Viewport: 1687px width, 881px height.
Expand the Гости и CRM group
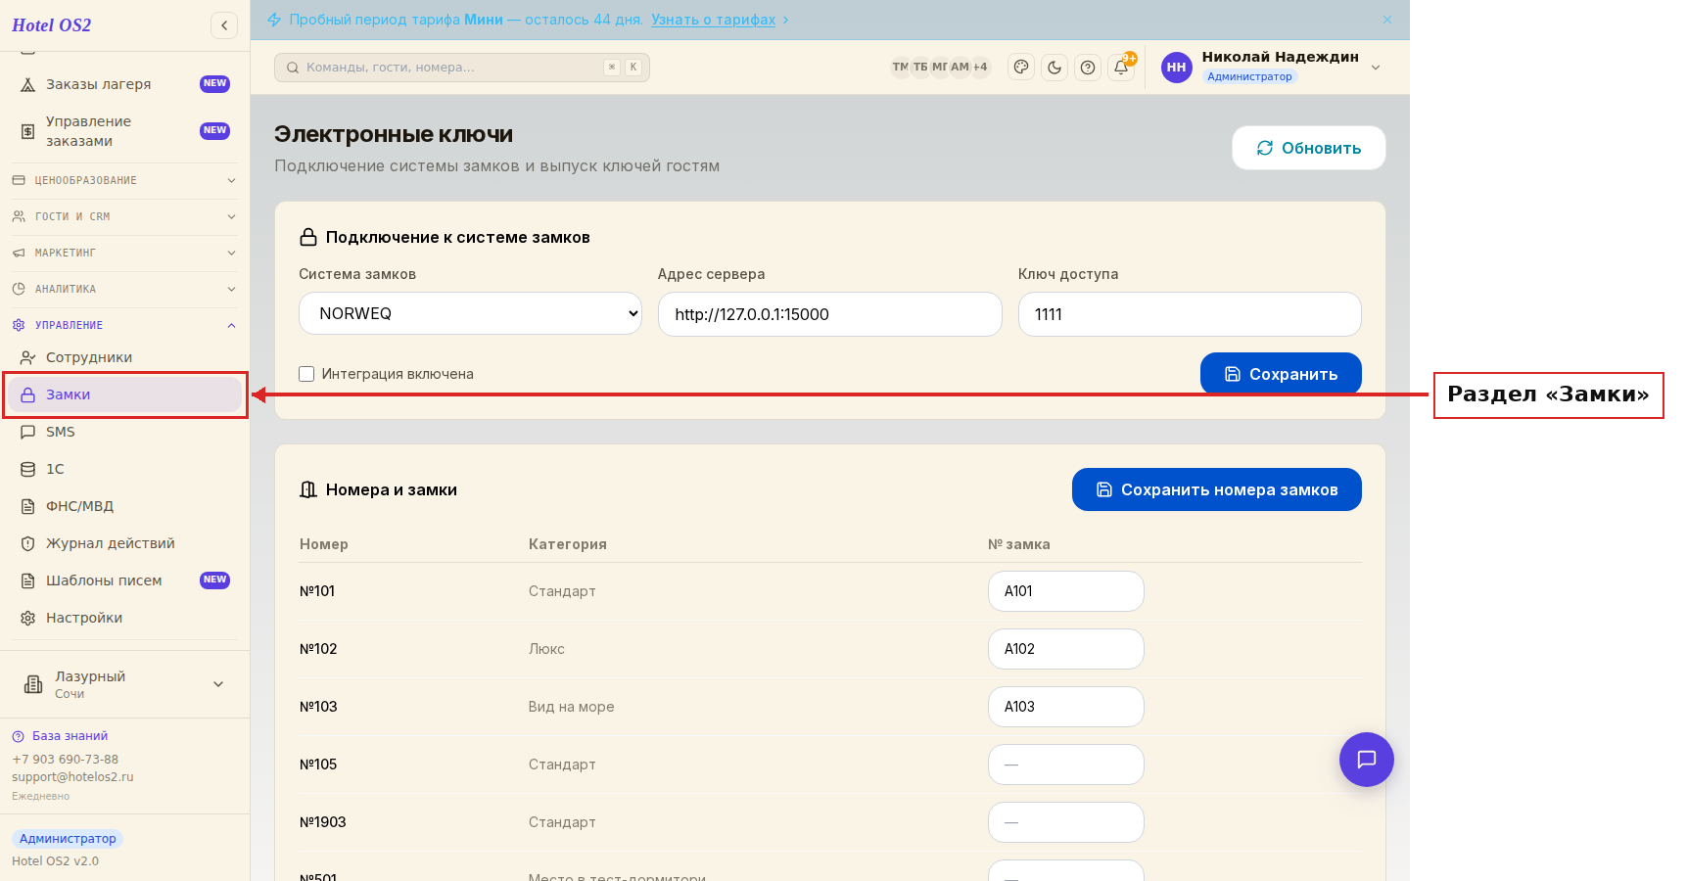(125, 216)
